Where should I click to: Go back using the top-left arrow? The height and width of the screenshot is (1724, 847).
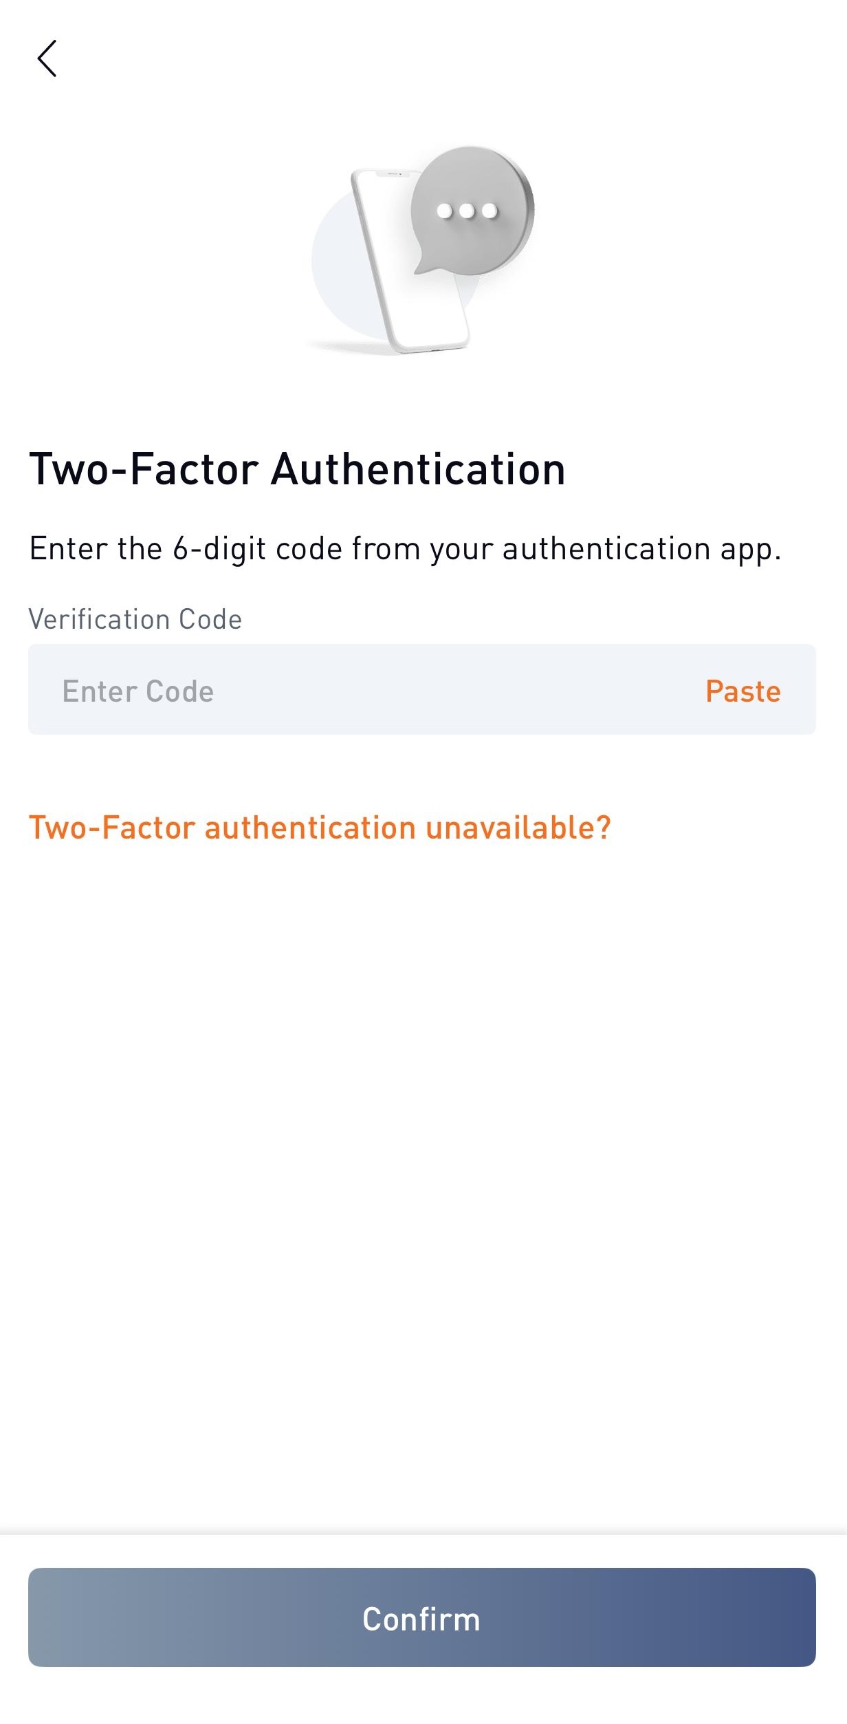click(x=47, y=58)
